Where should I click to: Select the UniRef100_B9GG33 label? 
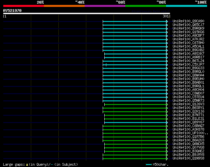[x=188, y=68]
